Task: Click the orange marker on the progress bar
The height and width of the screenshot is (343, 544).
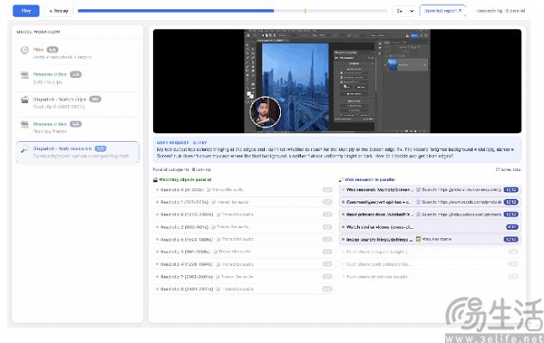Action: (x=305, y=11)
